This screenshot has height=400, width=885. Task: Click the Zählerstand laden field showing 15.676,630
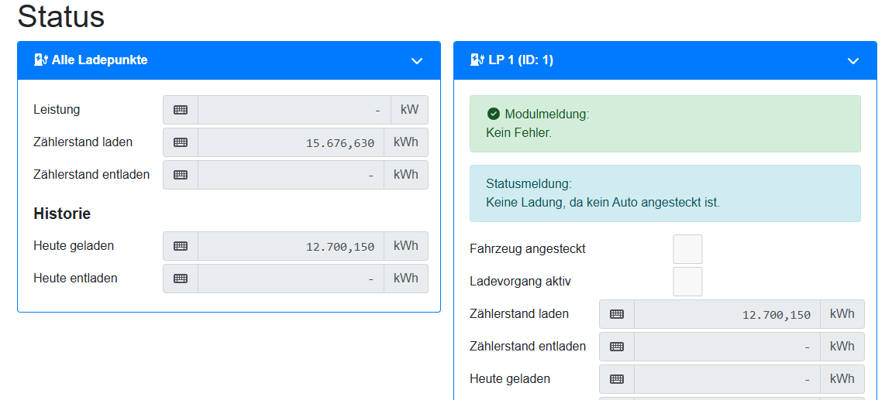tap(291, 142)
